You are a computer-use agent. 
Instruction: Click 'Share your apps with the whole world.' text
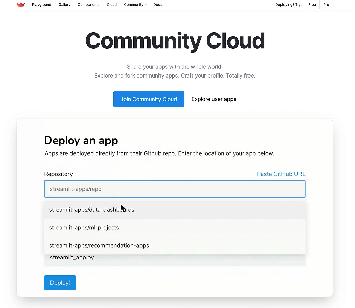[x=175, y=67]
